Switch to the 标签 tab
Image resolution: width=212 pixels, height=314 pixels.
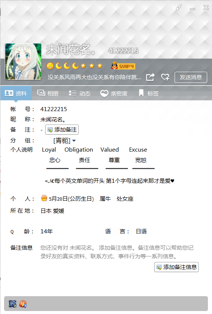tap(149, 93)
